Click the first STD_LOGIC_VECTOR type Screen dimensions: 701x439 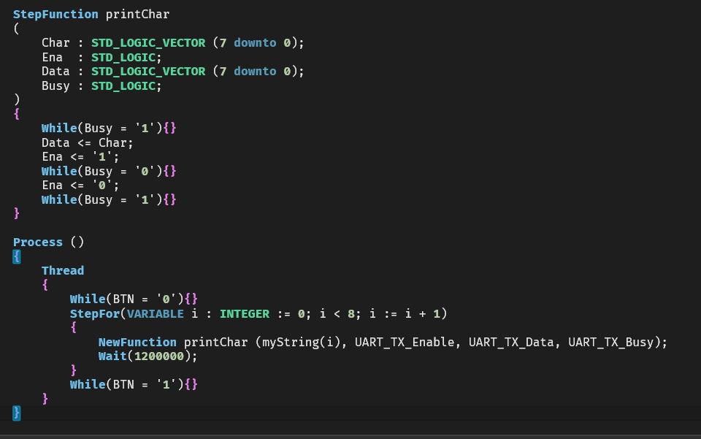click(148, 43)
